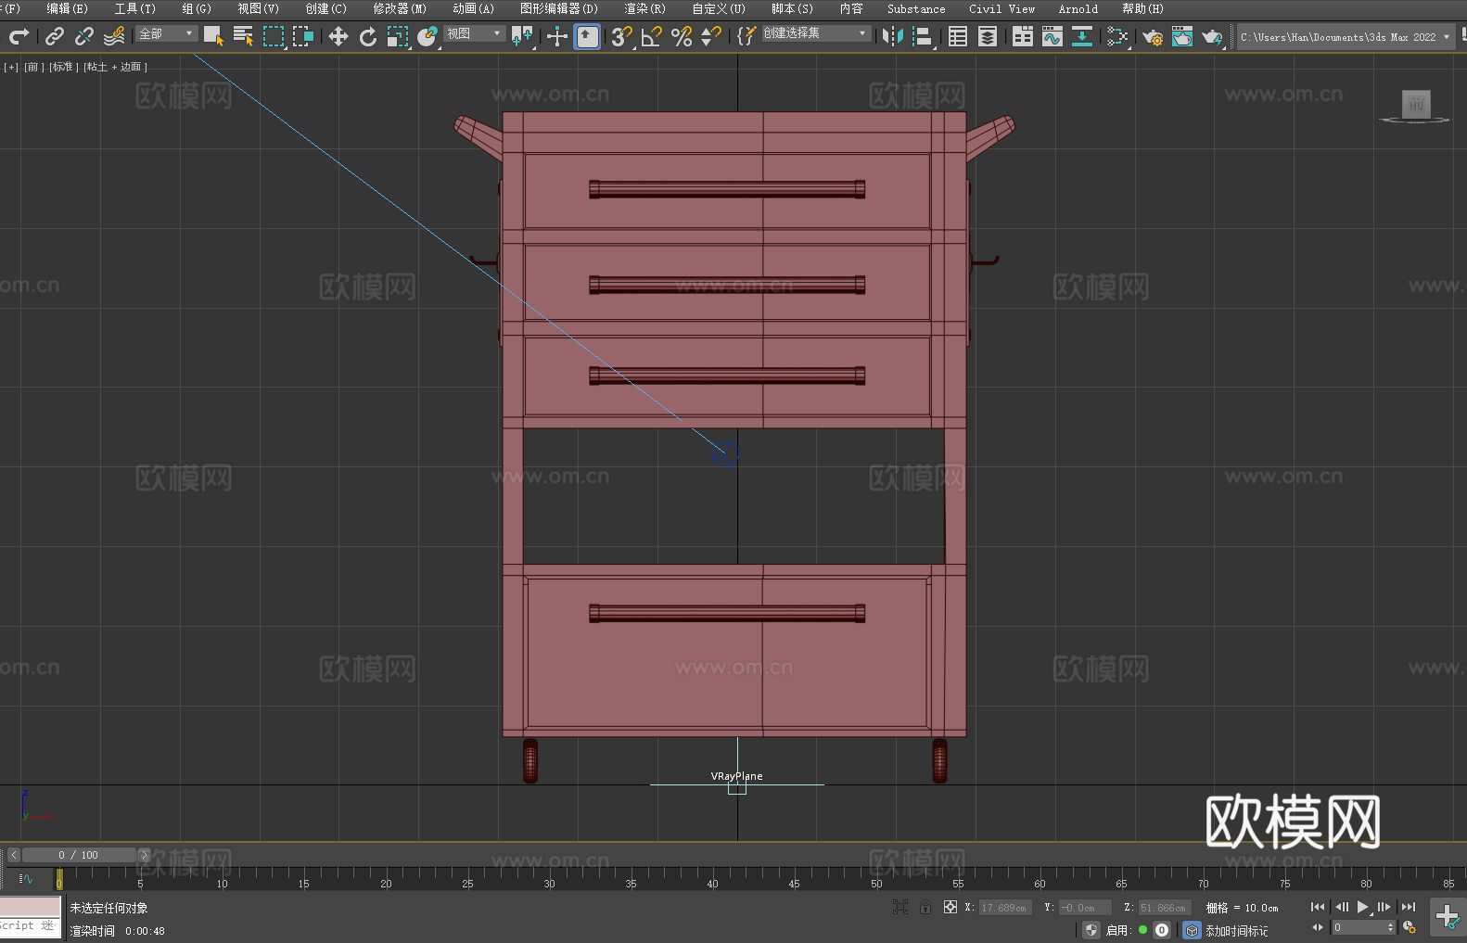
Task: Open the [前] view label menu
Action: coord(33,67)
